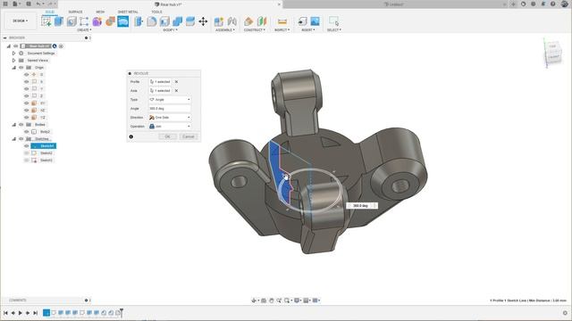Click the Insert Derive icon

pyautogui.click(x=302, y=21)
